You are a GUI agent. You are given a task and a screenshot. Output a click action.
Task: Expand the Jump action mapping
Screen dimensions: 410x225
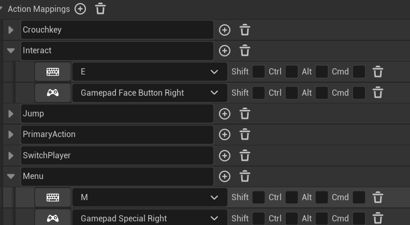coord(11,114)
